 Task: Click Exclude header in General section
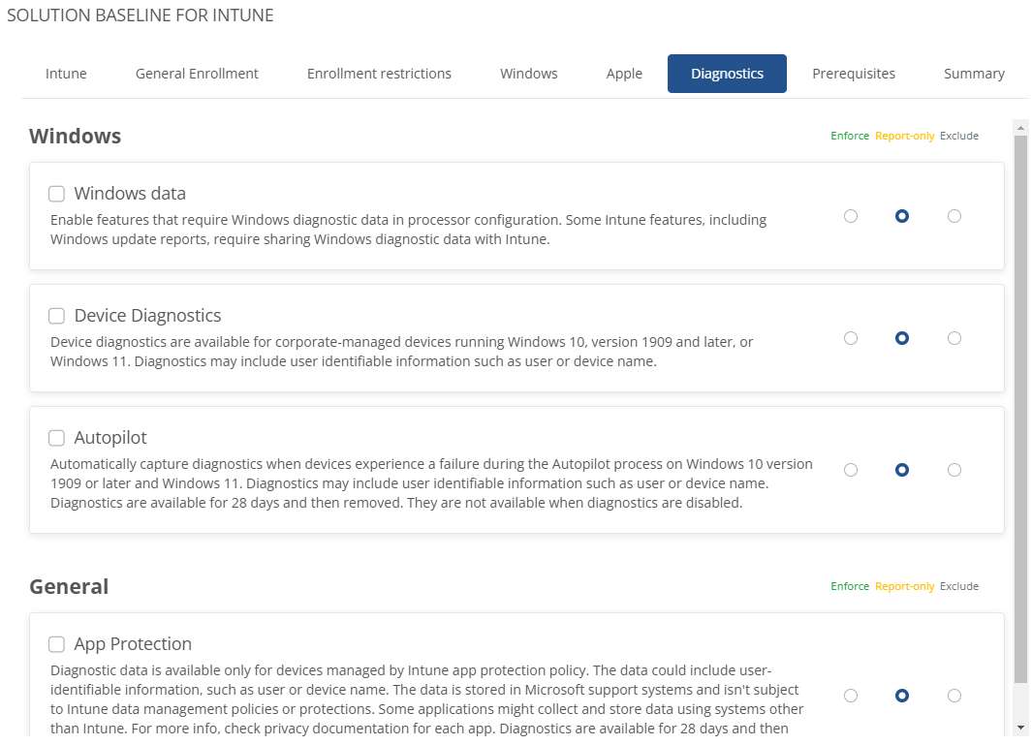coord(959,586)
